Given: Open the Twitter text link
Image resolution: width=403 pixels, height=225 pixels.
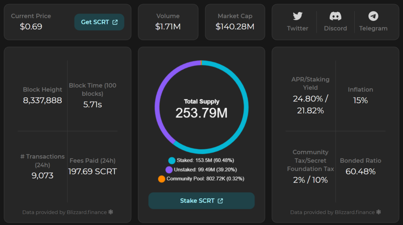Looking at the screenshot, I should (x=298, y=29).
